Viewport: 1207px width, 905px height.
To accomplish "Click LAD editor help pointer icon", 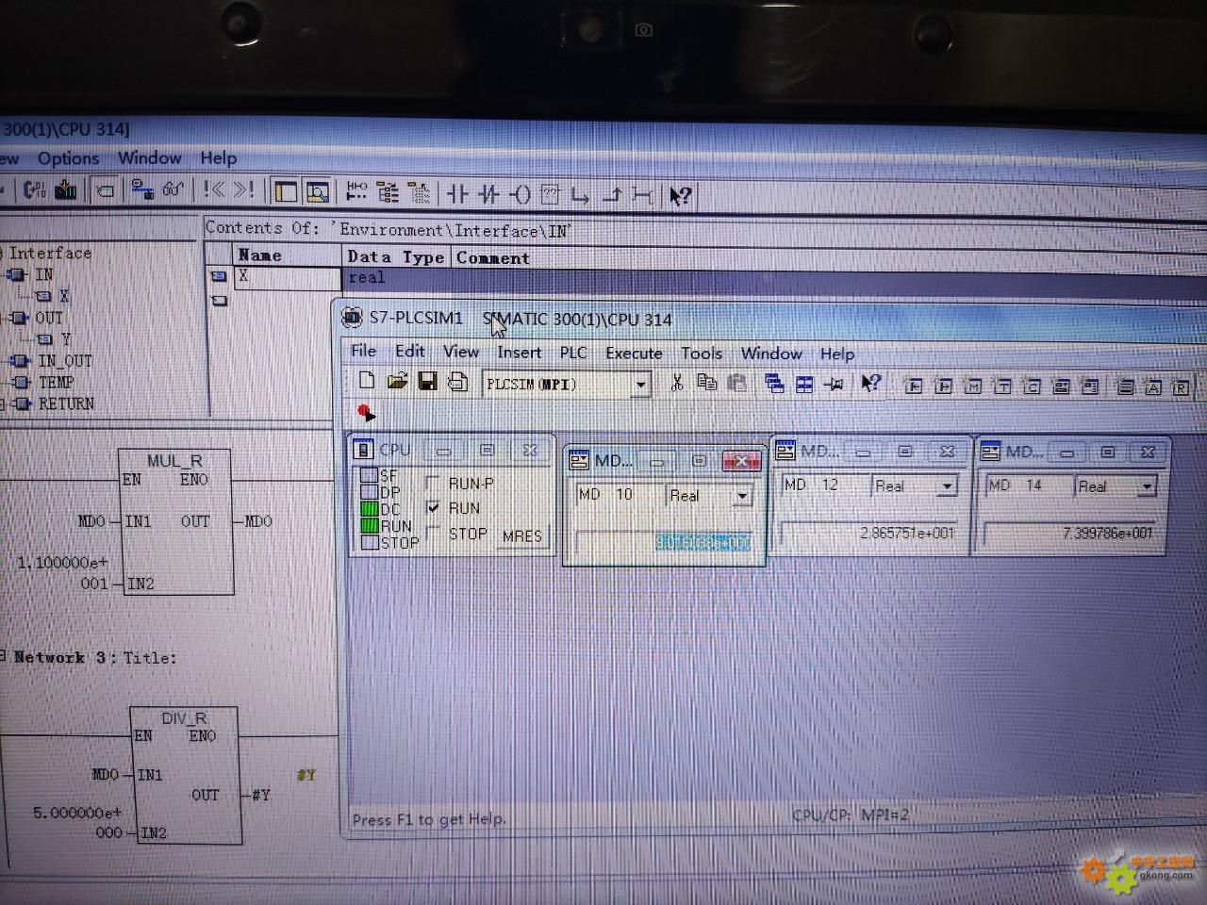I will tap(680, 195).
